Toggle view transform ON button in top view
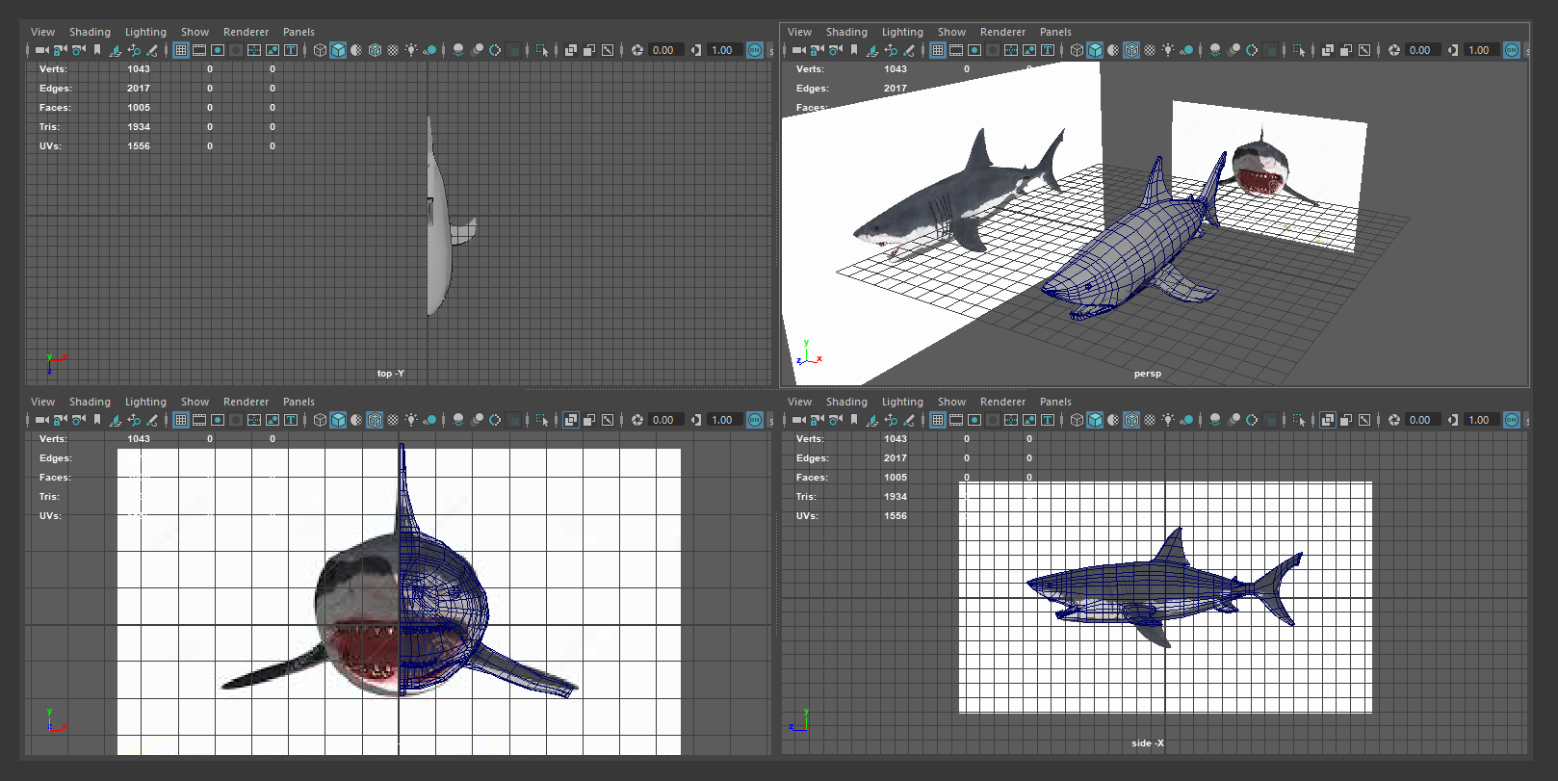Image resolution: width=1558 pixels, height=781 pixels. [x=755, y=50]
